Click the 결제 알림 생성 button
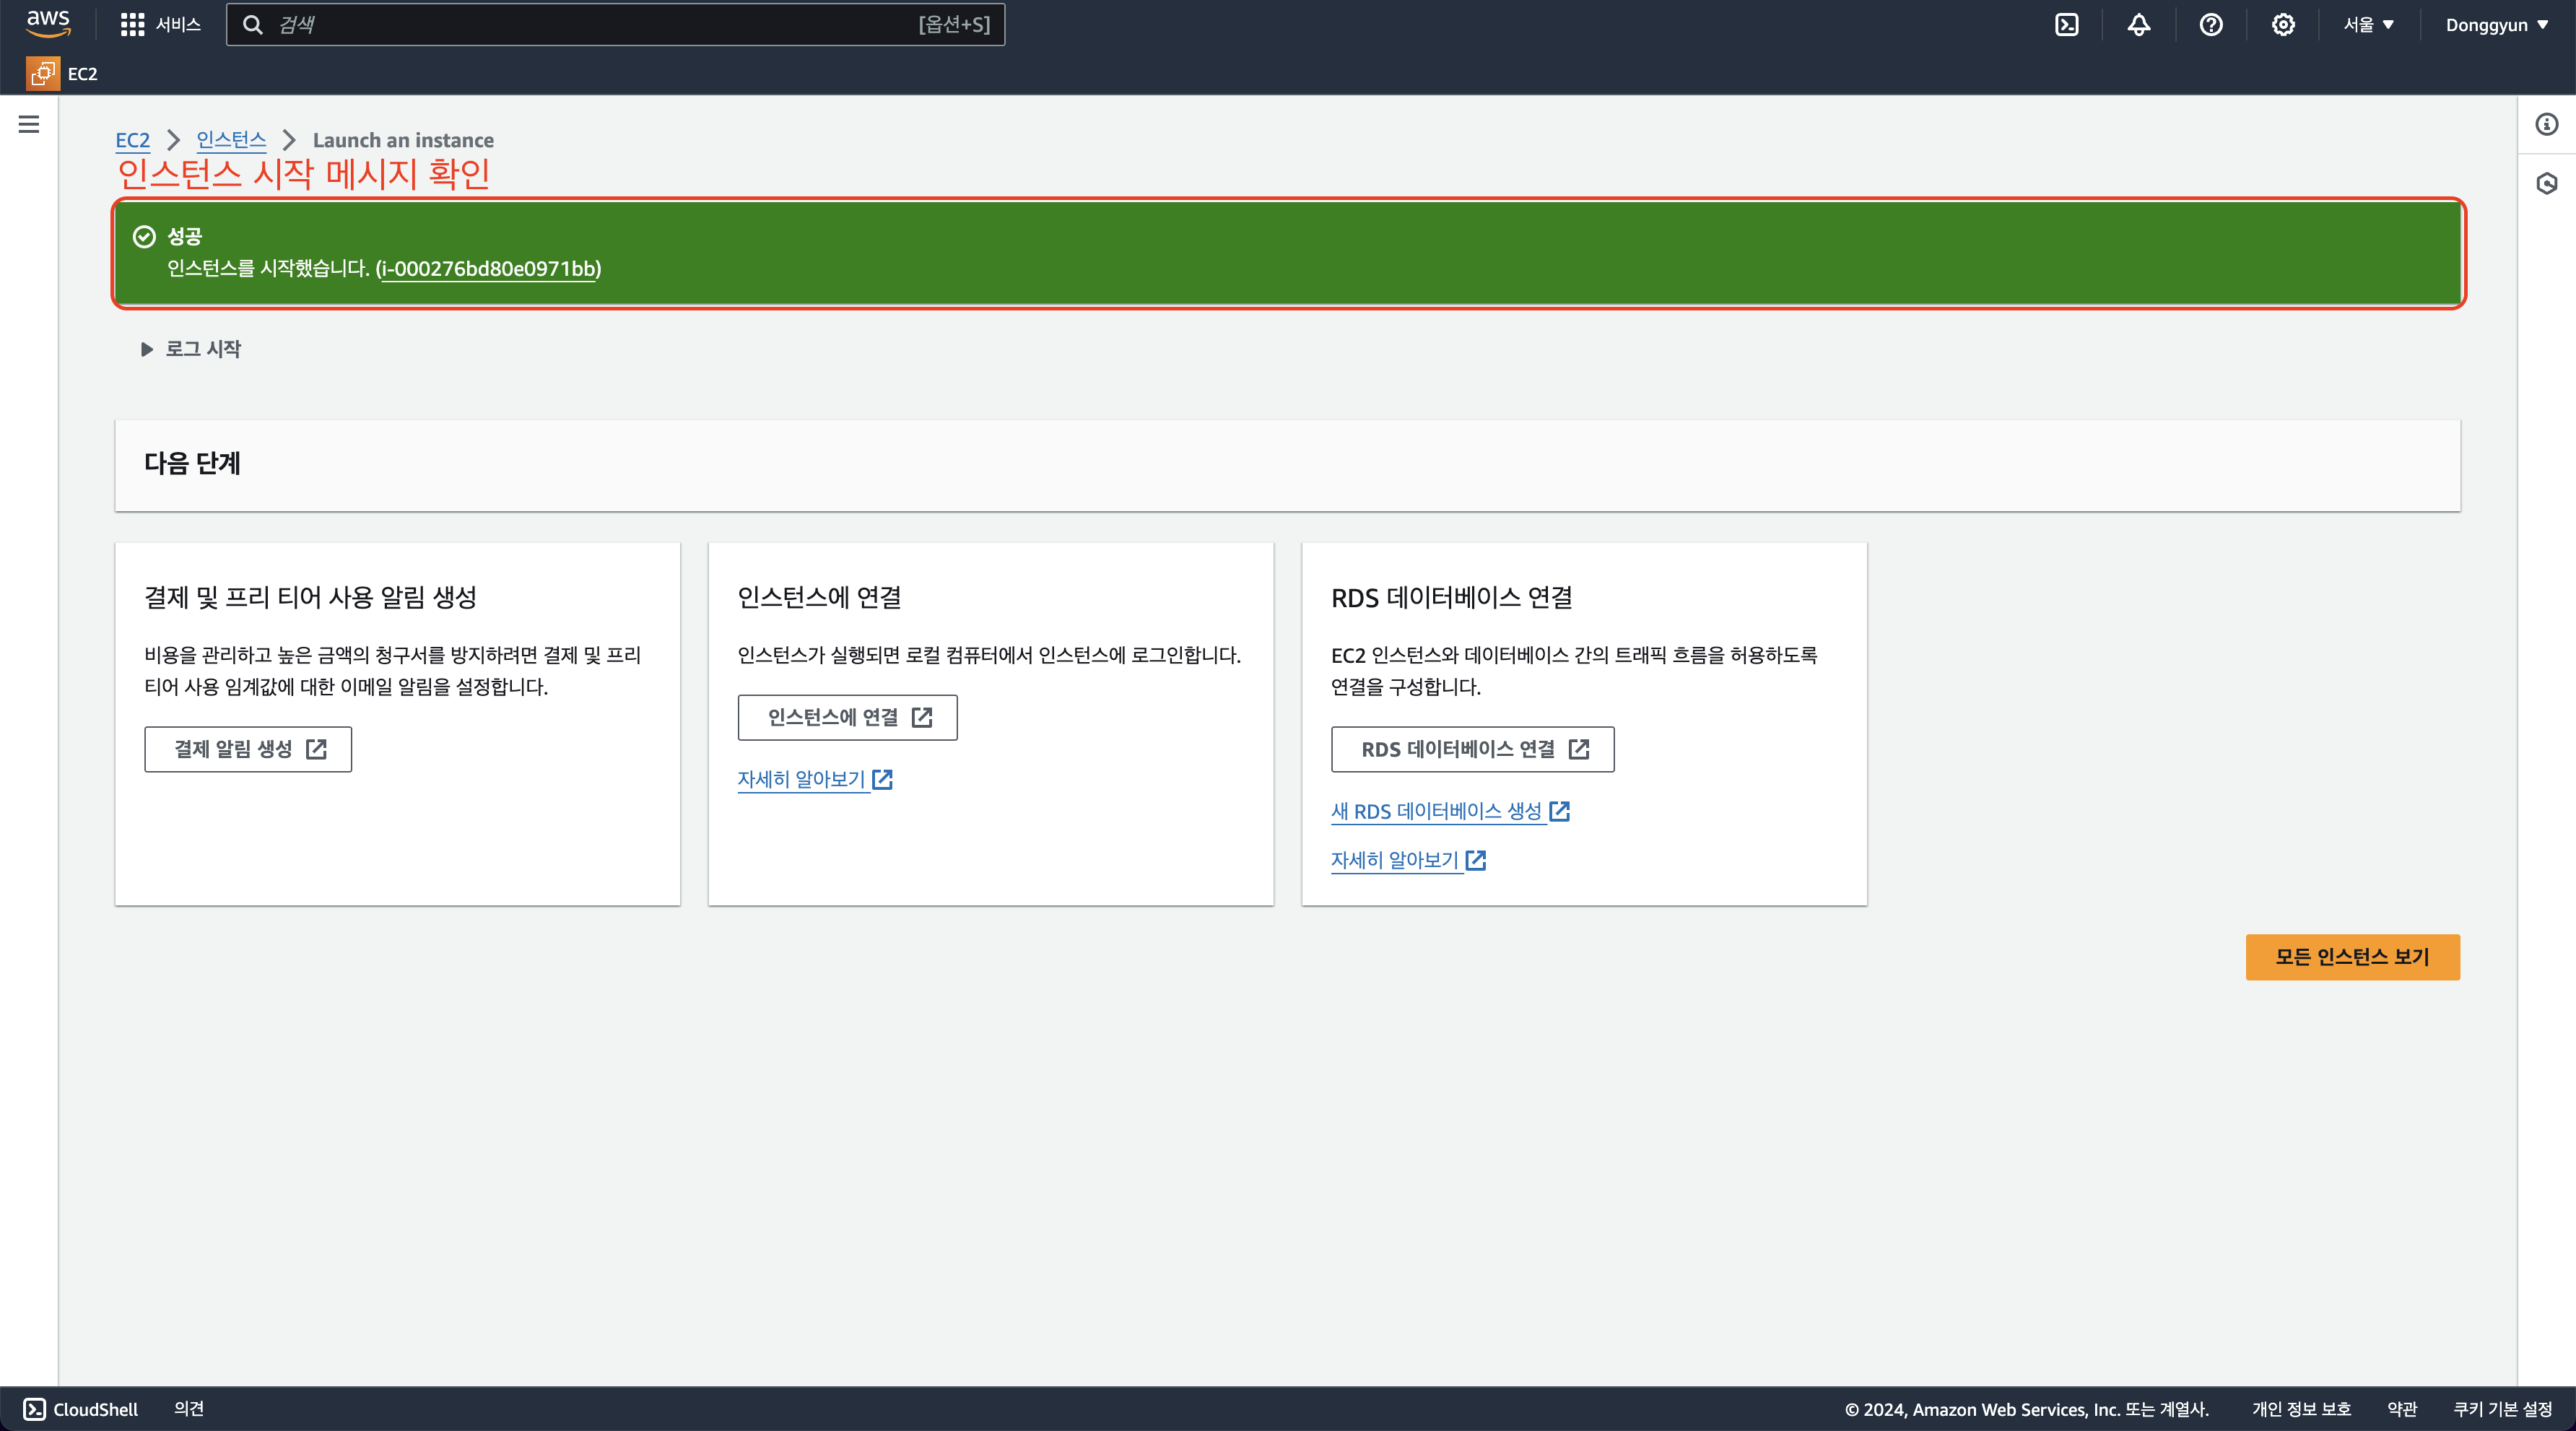The height and width of the screenshot is (1431, 2576). click(x=248, y=749)
